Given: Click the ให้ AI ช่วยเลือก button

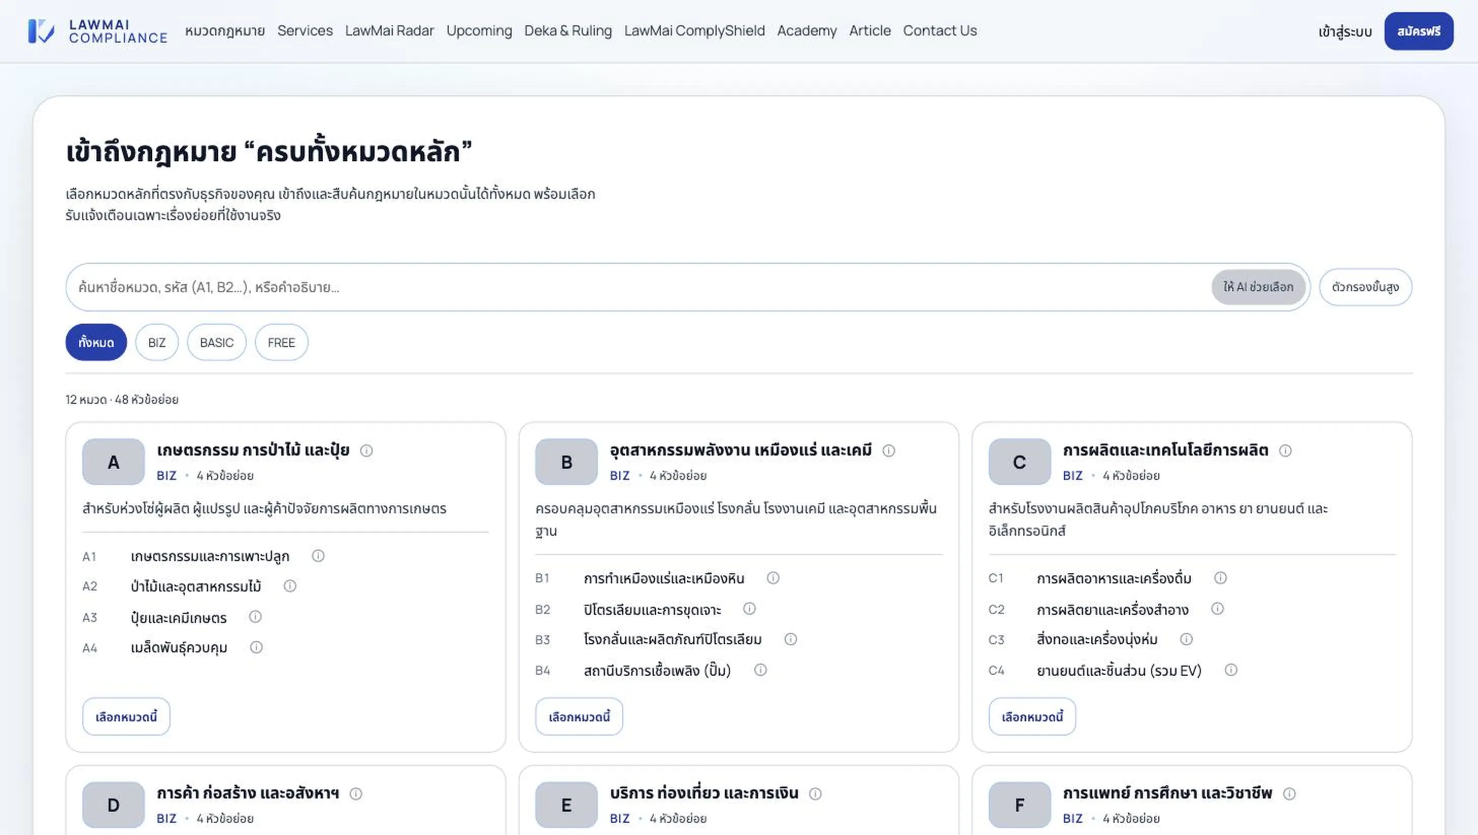Looking at the screenshot, I should [1259, 287].
